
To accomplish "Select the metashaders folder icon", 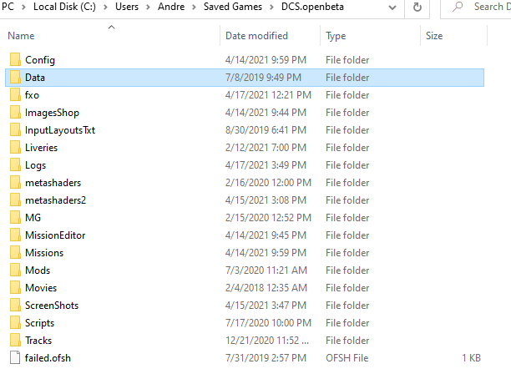I will (15, 183).
